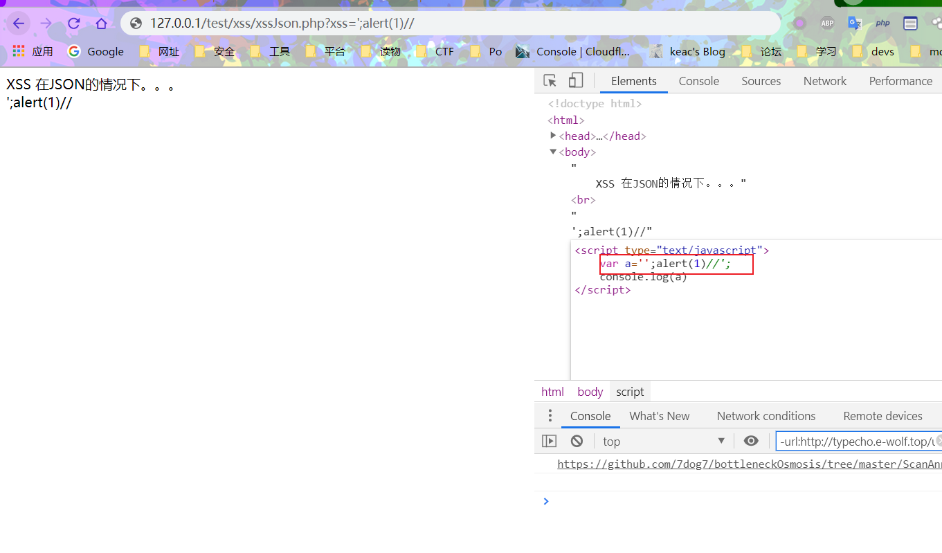Click page text ';alert(1)// on the webpage
Screen dimensions: 942x553
coord(39,103)
